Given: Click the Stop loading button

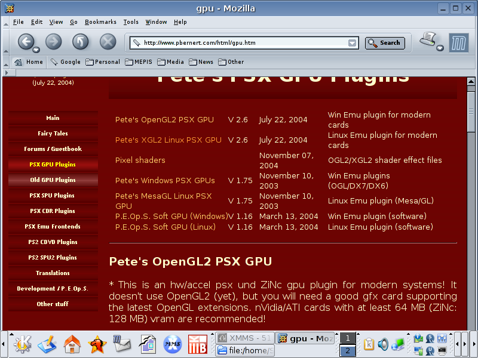Looking at the screenshot, I should (x=108, y=41).
